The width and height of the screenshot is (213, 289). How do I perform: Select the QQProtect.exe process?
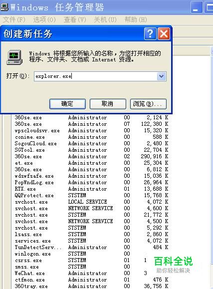pyautogui.click(x=34, y=195)
